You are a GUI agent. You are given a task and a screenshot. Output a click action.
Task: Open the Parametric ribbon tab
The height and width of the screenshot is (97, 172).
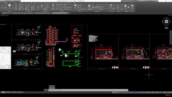[x=21, y=3]
